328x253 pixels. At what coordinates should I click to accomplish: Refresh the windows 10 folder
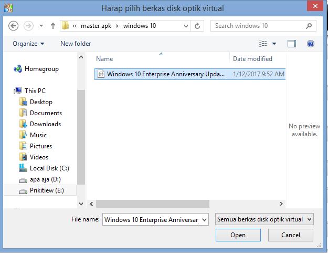197,26
